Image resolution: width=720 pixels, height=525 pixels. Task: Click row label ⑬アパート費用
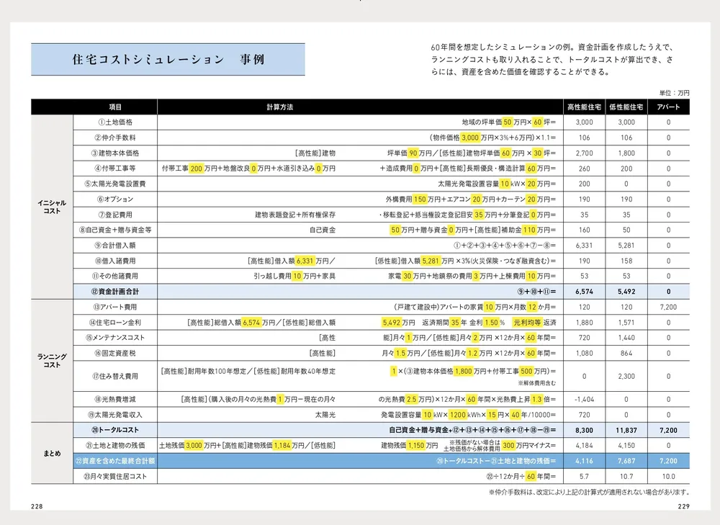[x=115, y=307]
